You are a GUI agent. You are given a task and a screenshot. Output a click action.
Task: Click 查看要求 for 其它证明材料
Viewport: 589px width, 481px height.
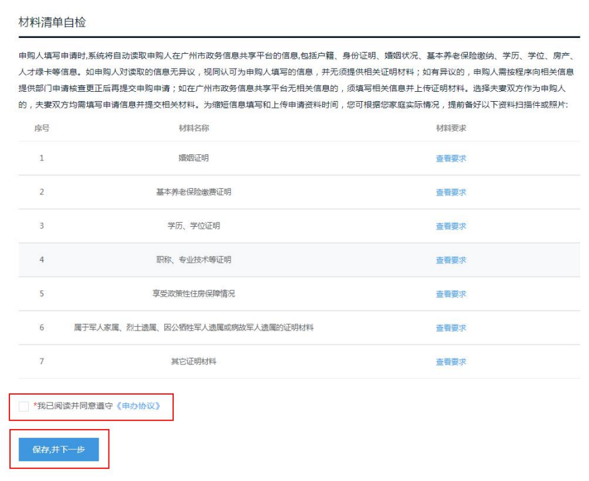tap(451, 362)
